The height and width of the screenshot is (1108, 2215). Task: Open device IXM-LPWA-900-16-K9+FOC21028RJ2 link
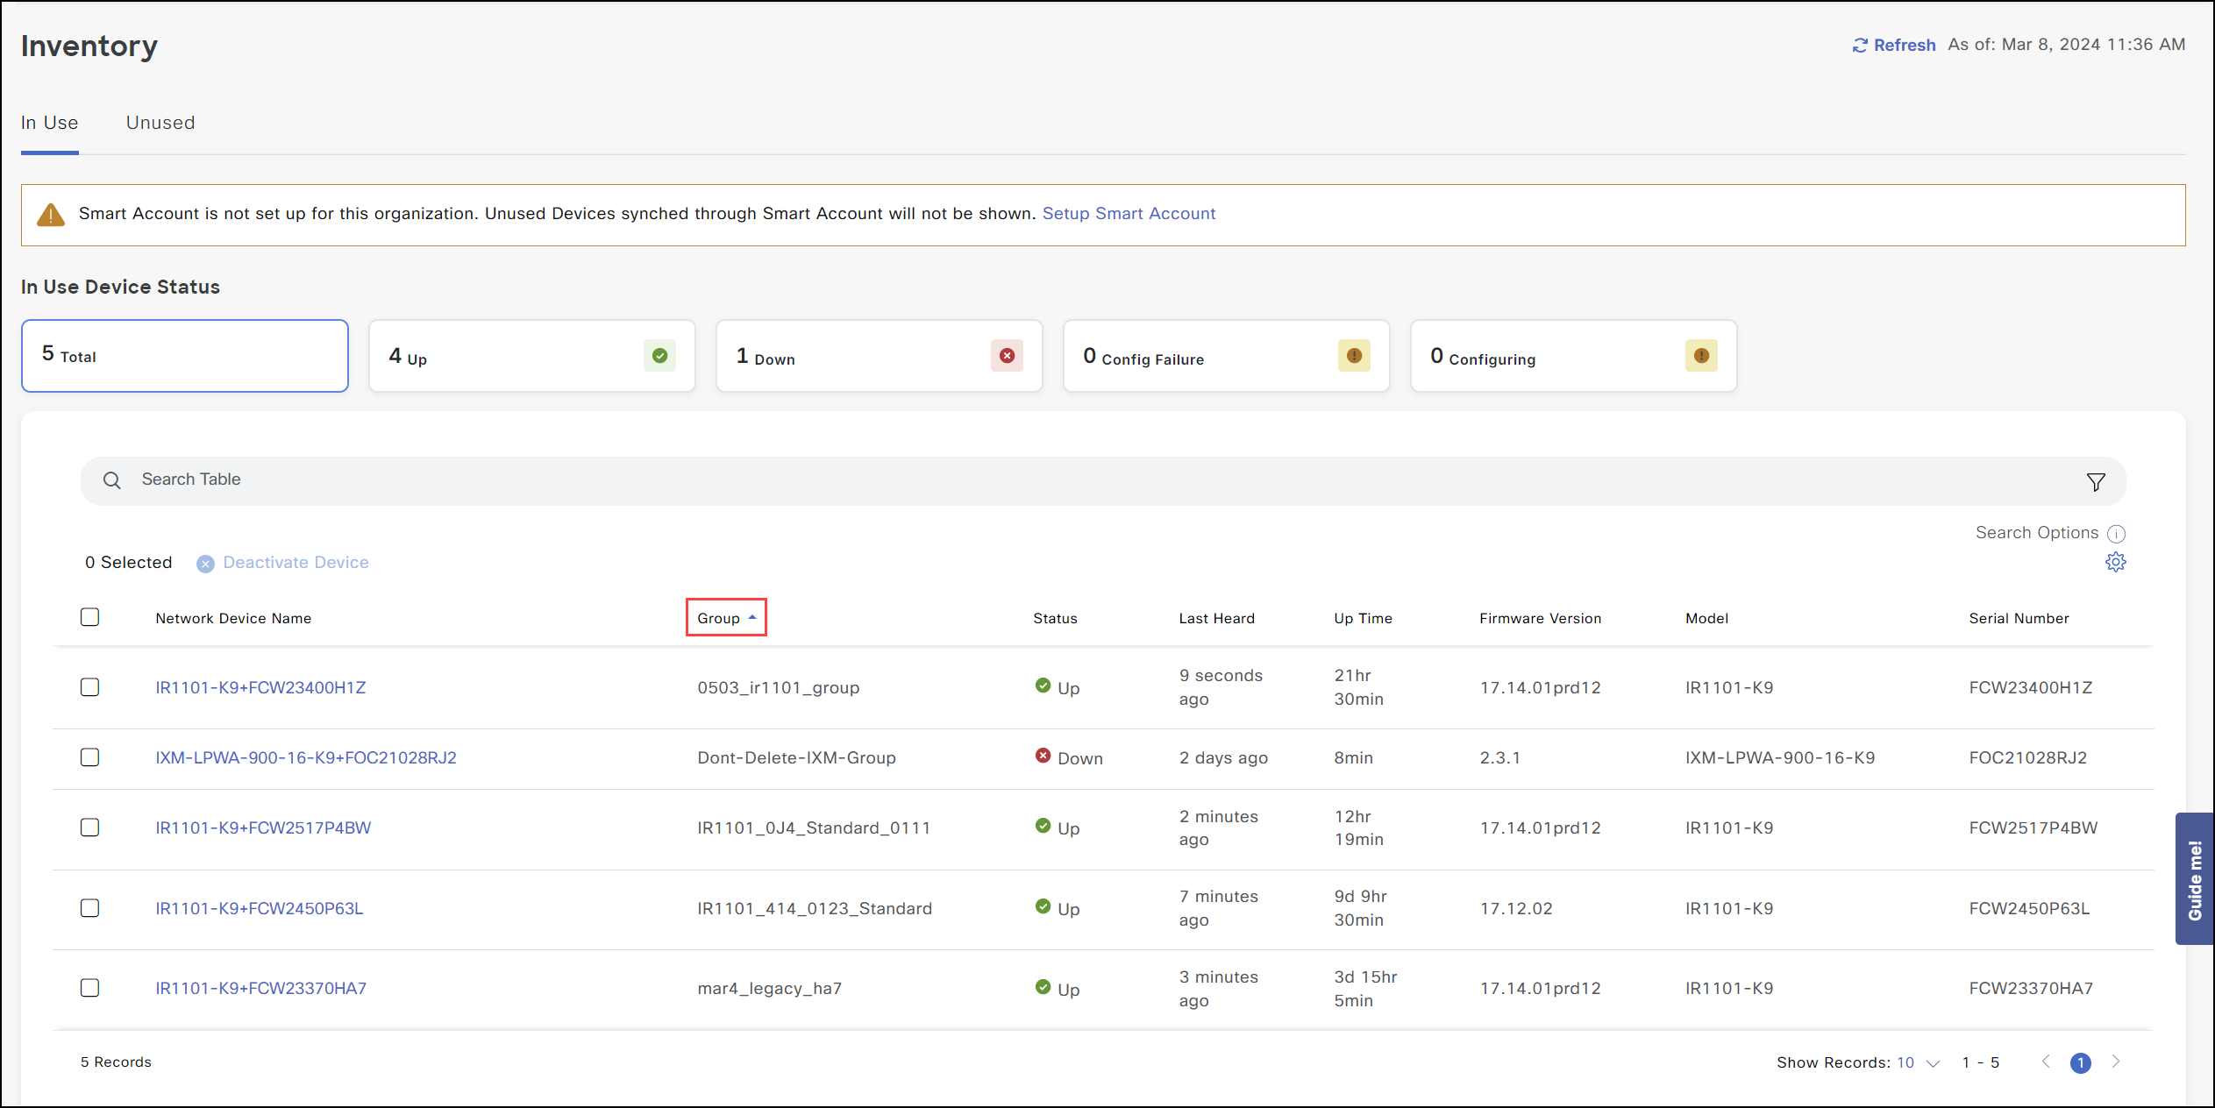(x=306, y=758)
